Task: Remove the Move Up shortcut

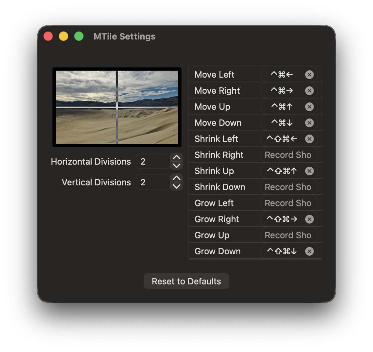Action: (309, 107)
